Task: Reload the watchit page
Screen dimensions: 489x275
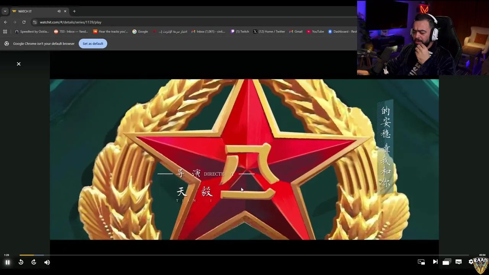Action: click(x=24, y=22)
